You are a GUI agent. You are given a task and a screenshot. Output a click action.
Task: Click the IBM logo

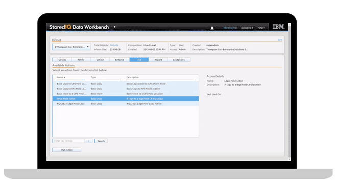pos(278,27)
